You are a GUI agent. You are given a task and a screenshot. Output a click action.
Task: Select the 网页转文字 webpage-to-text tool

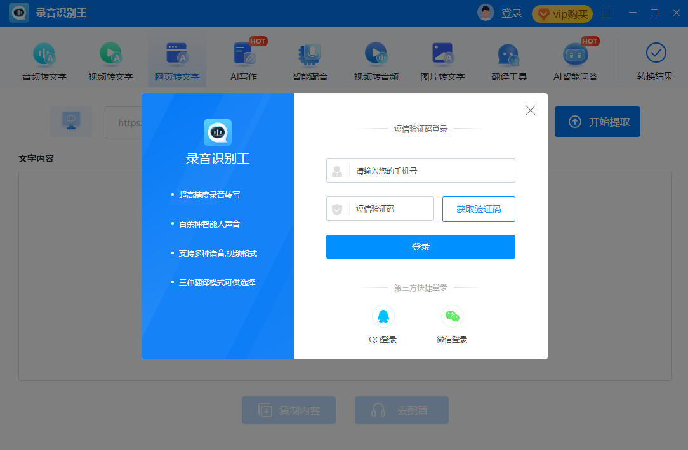(177, 61)
